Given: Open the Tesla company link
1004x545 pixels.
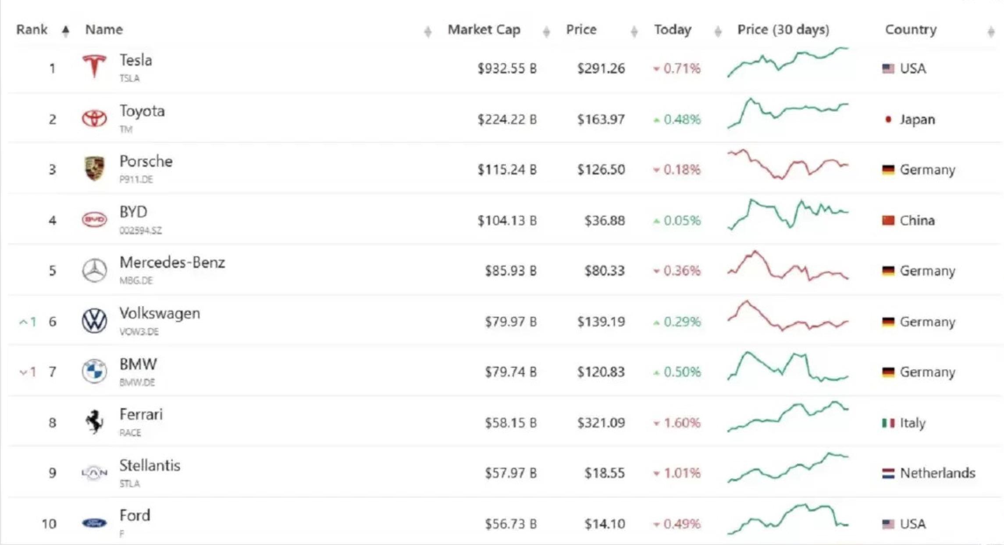Looking at the screenshot, I should pos(136,60).
